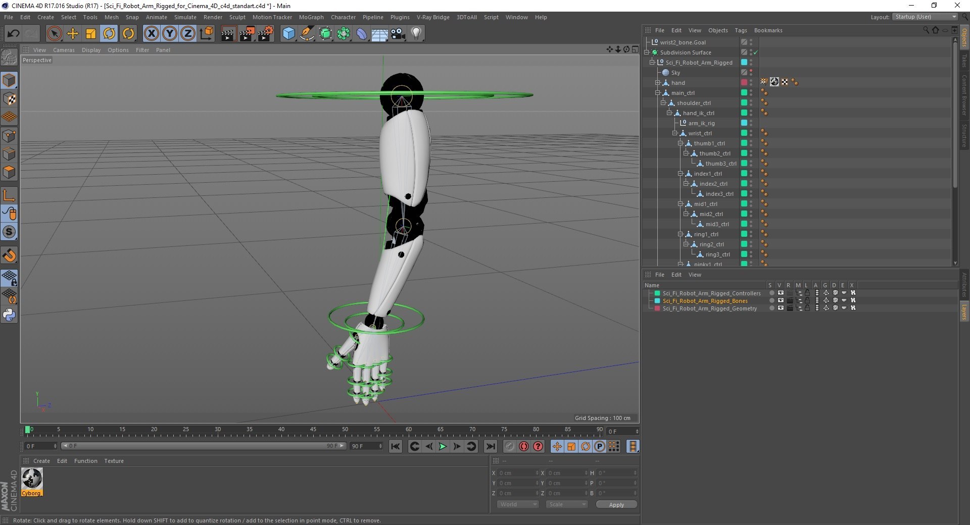Open the World coordinate dropdown

click(x=518, y=504)
